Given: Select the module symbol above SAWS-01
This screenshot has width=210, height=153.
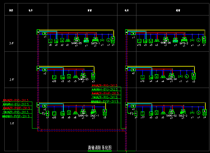Looking at the screenshot, I should (x=83, y=112).
